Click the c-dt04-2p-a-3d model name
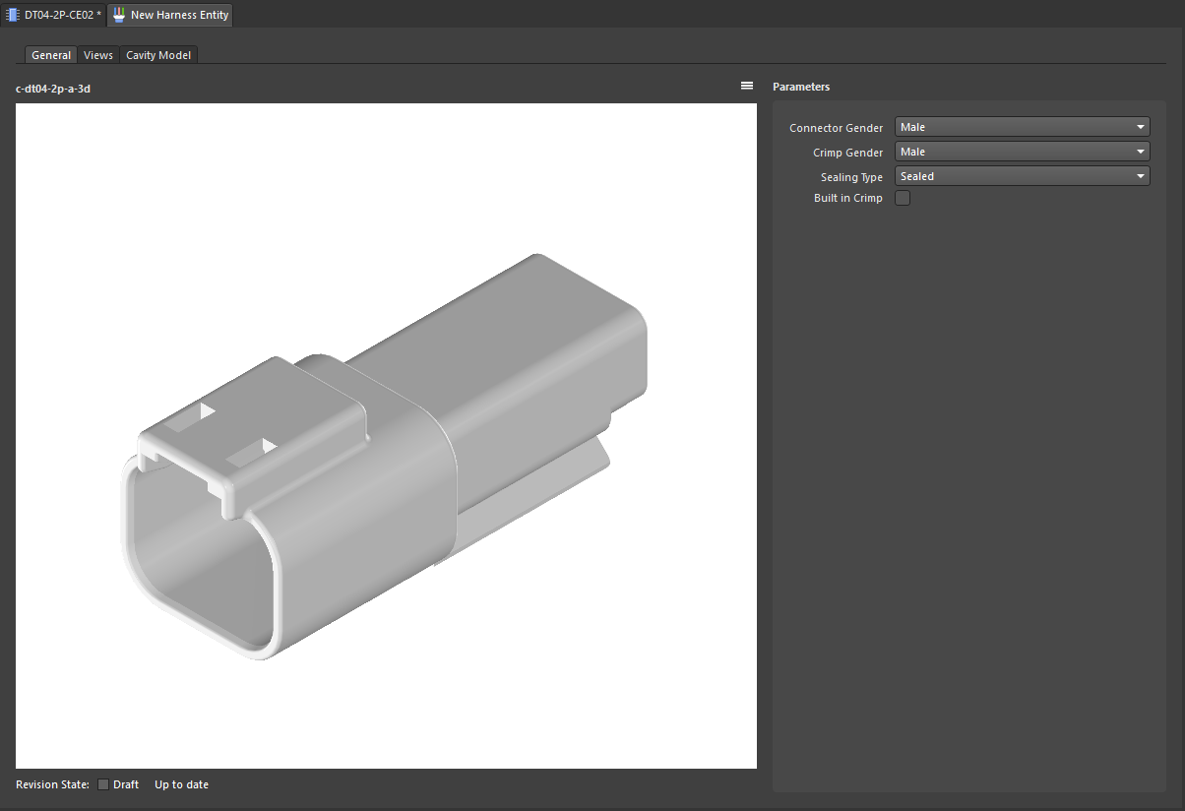 point(53,89)
